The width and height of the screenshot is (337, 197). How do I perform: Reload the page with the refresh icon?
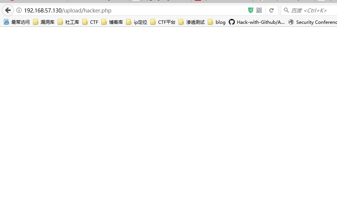pyautogui.click(x=271, y=10)
